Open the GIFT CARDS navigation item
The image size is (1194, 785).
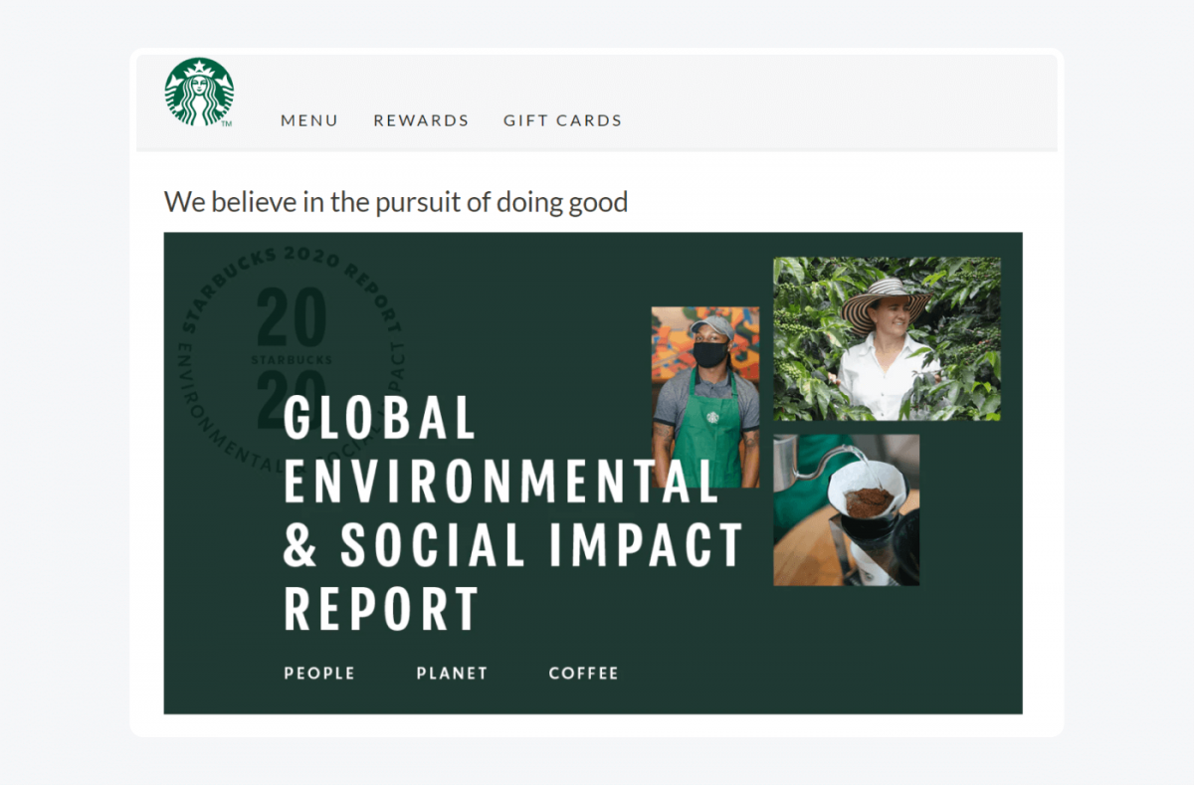pos(562,120)
